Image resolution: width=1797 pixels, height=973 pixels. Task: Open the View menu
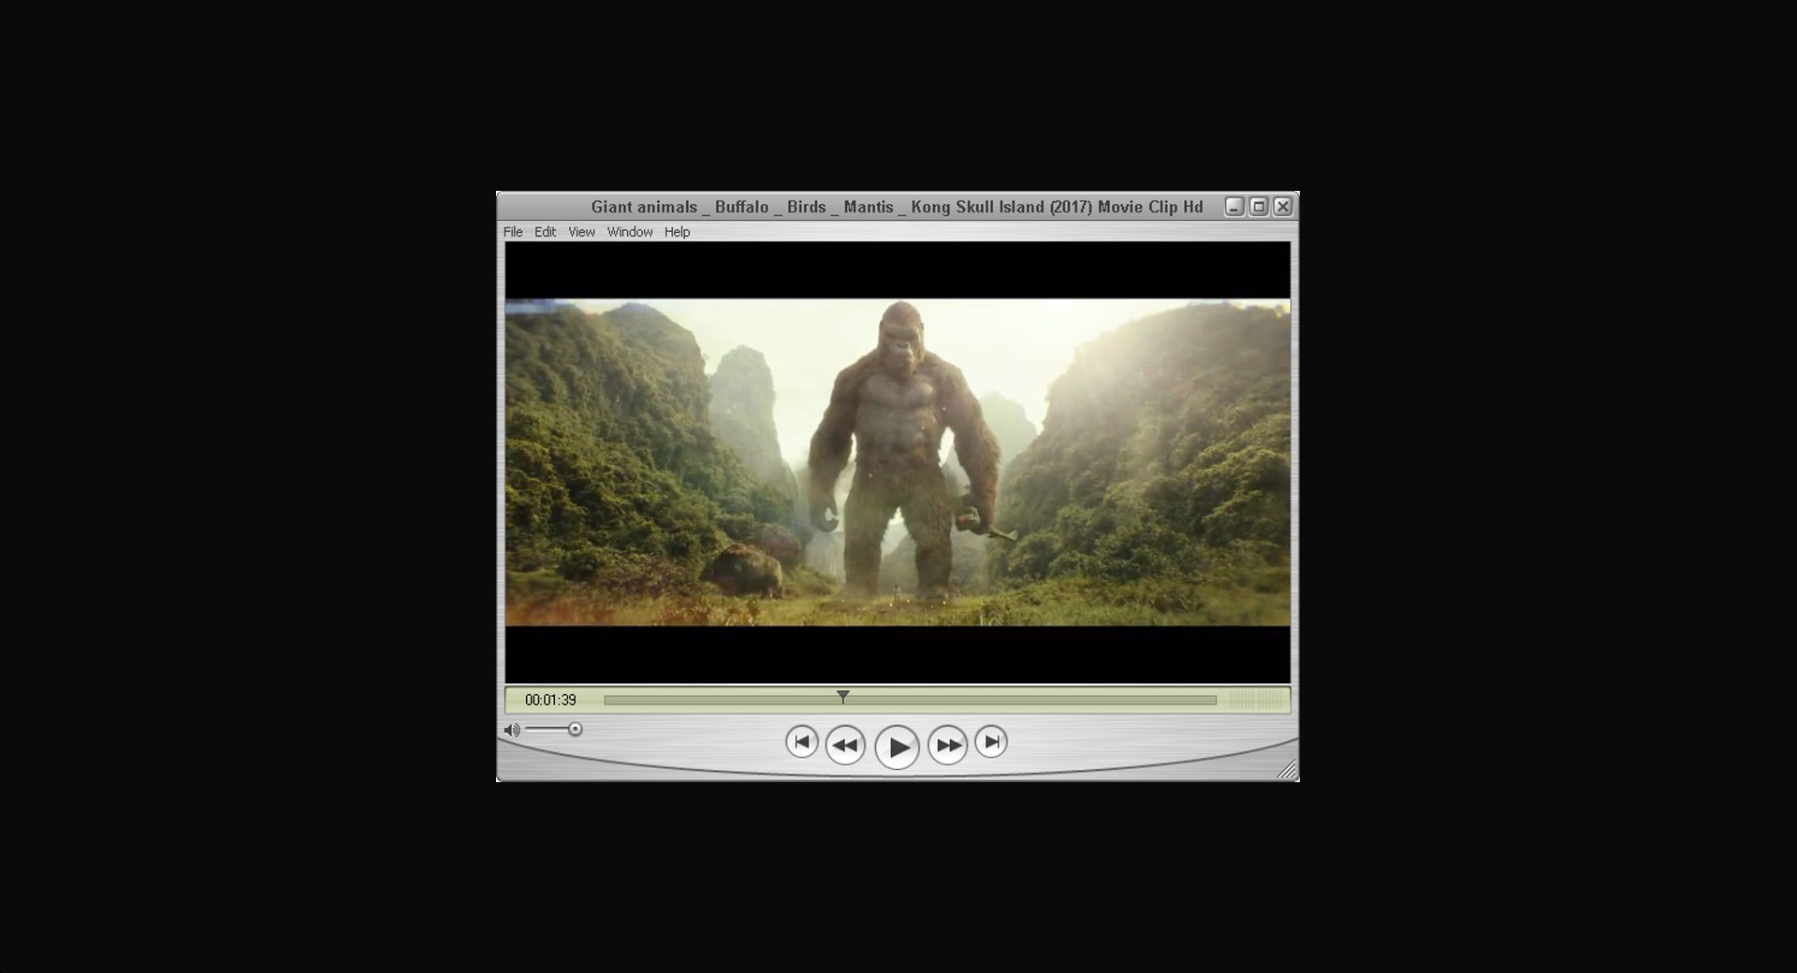(x=581, y=232)
